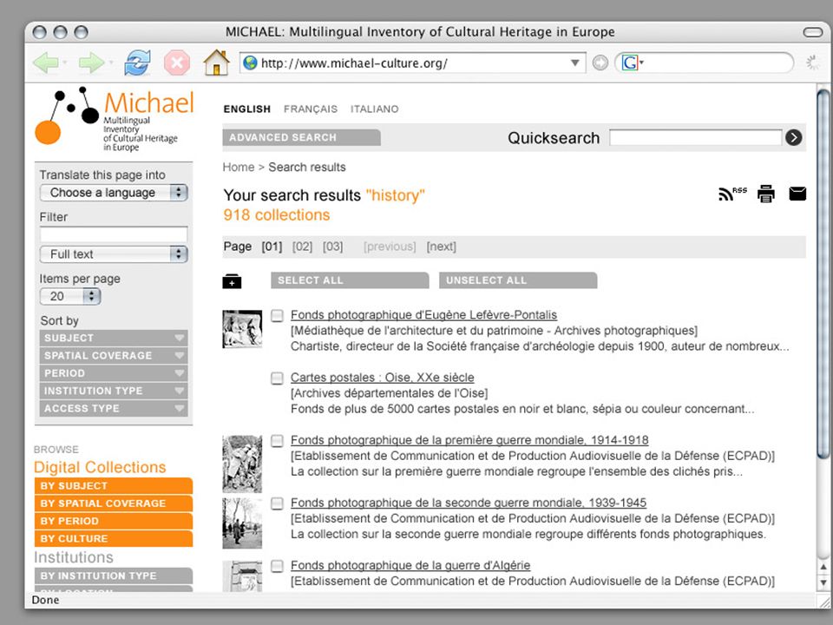Check the première guerre mondiale checkbox

pyautogui.click(x=277, y=441)
